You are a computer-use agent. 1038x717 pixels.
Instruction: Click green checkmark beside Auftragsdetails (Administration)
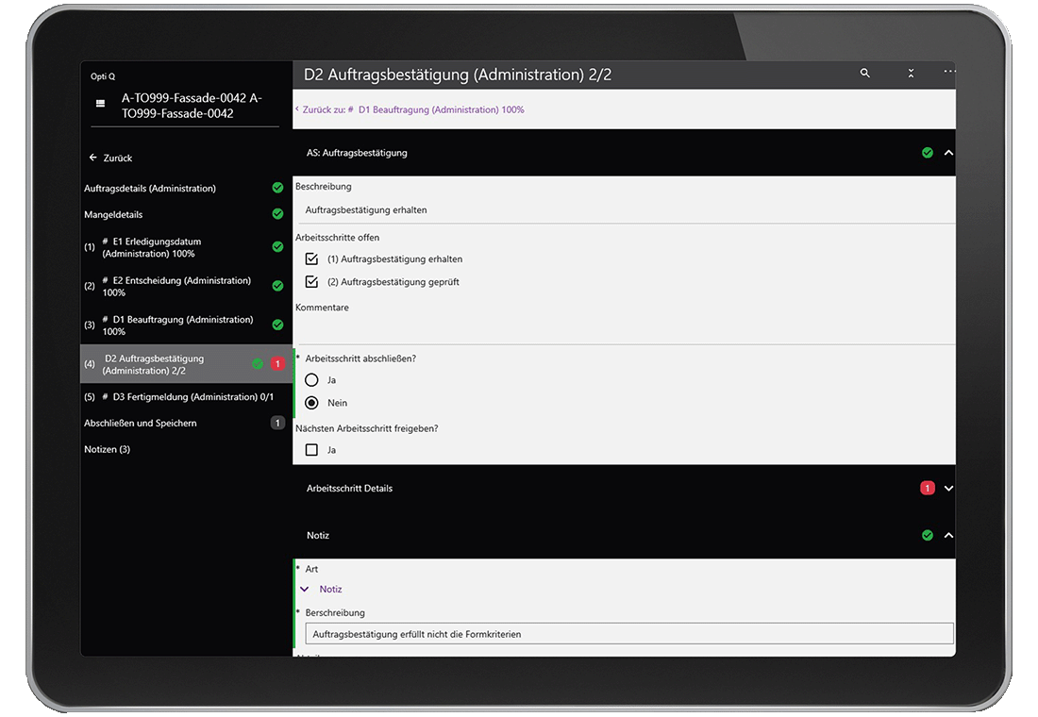277,188
